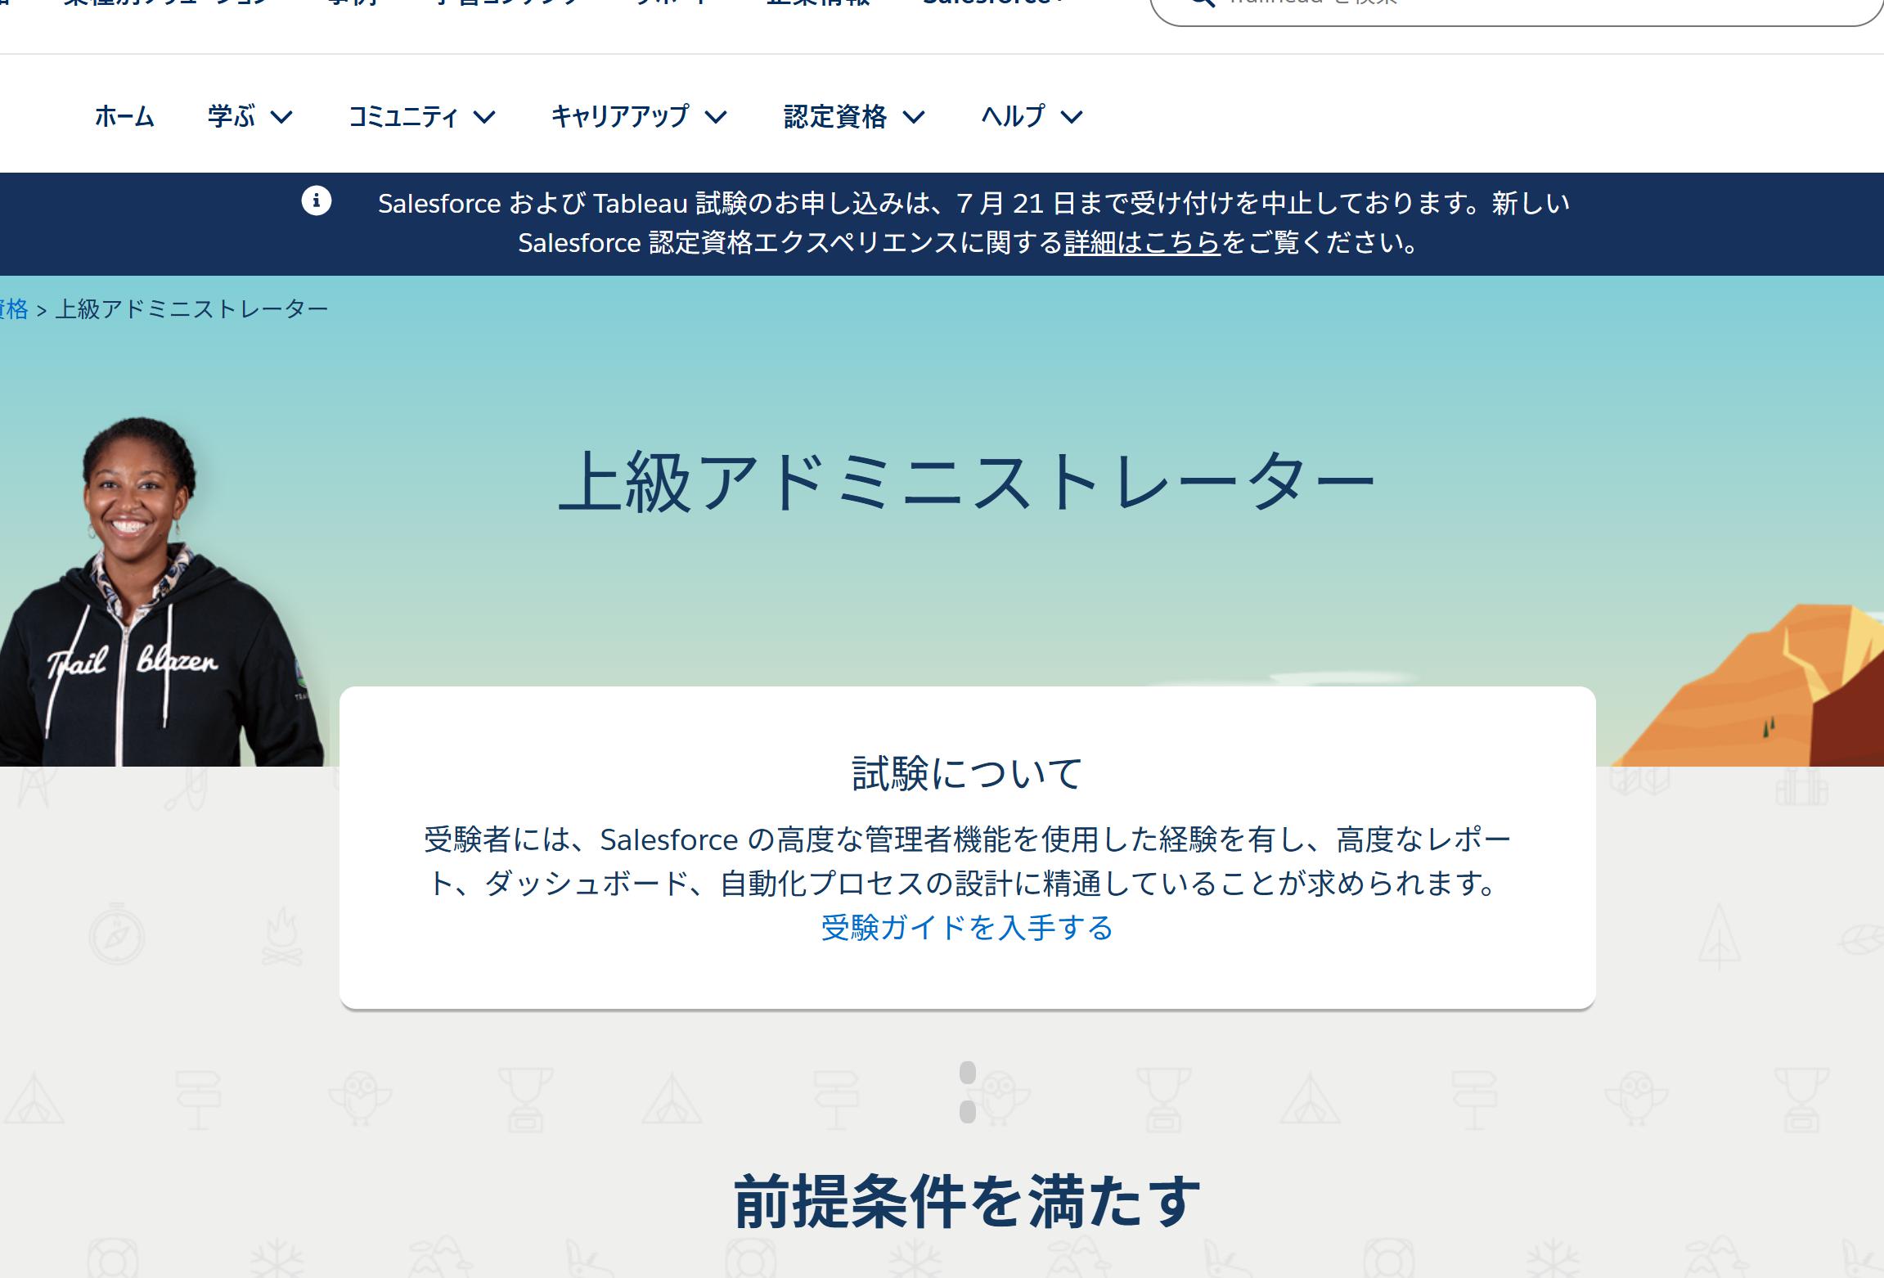Open the ヘルプ menu
Viewport: 1884px width, 1278px height.
(1013, 116)
